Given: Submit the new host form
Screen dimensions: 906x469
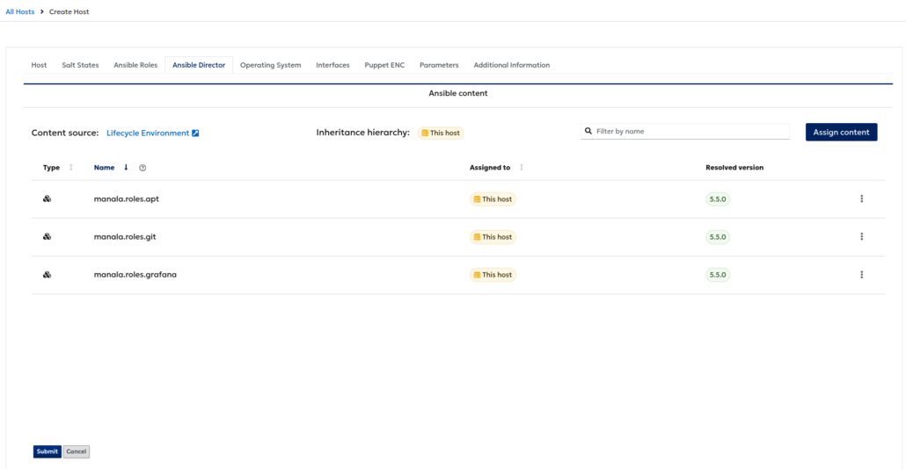Looking at the screenshot, I should (x=47, y=451).
